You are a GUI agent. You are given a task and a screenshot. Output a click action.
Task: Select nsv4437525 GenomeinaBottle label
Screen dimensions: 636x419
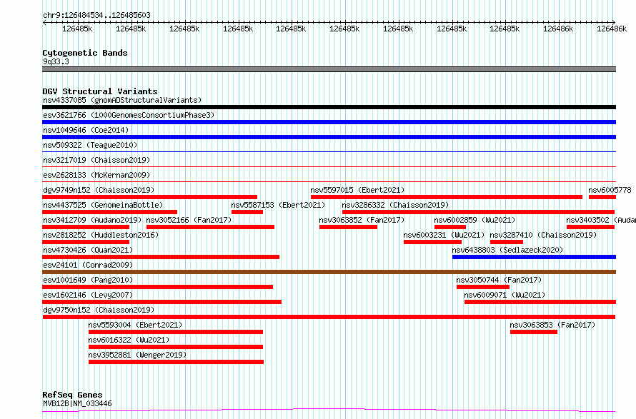coord(103,205)
